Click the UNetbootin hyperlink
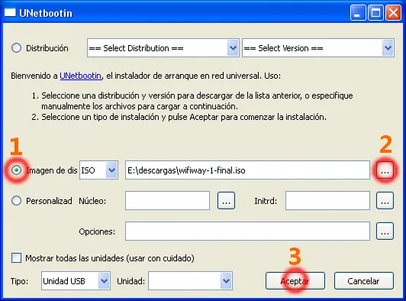This screenshot has width=406, height=301. tap(81, 76)
